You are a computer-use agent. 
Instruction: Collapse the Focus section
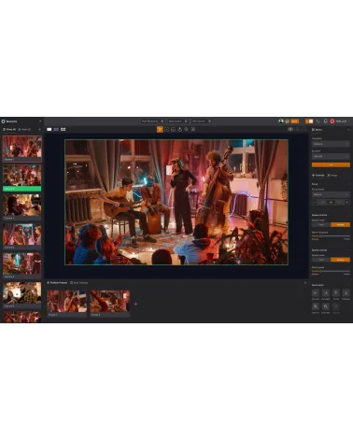(x=348, y=184)
